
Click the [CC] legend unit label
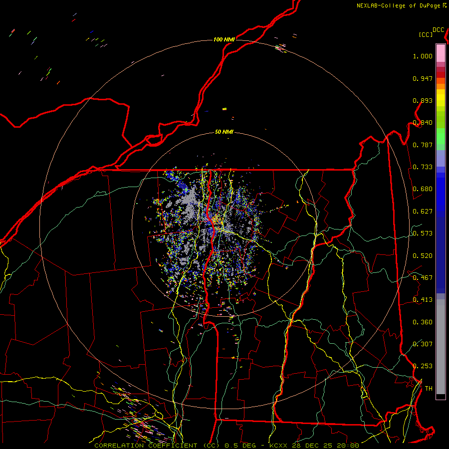[426, 34]
